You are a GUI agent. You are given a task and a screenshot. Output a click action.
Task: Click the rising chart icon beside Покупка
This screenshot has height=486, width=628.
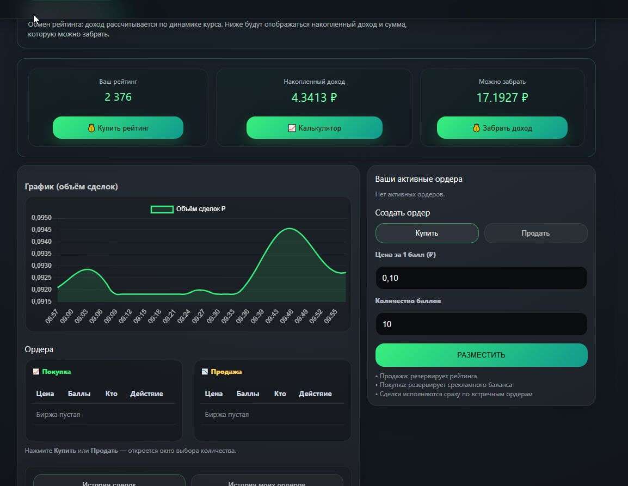click(36, 371)
